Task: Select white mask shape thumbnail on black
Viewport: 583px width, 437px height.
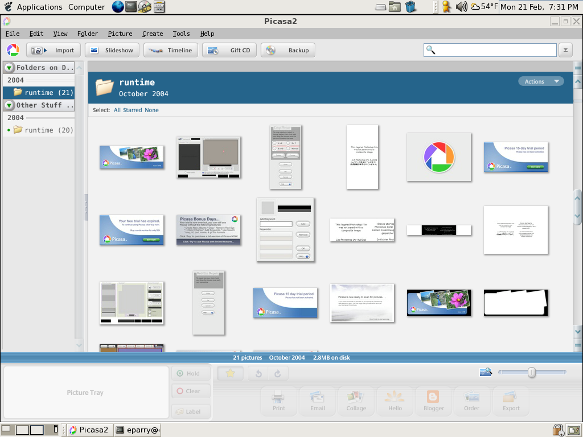Action: 516,303
